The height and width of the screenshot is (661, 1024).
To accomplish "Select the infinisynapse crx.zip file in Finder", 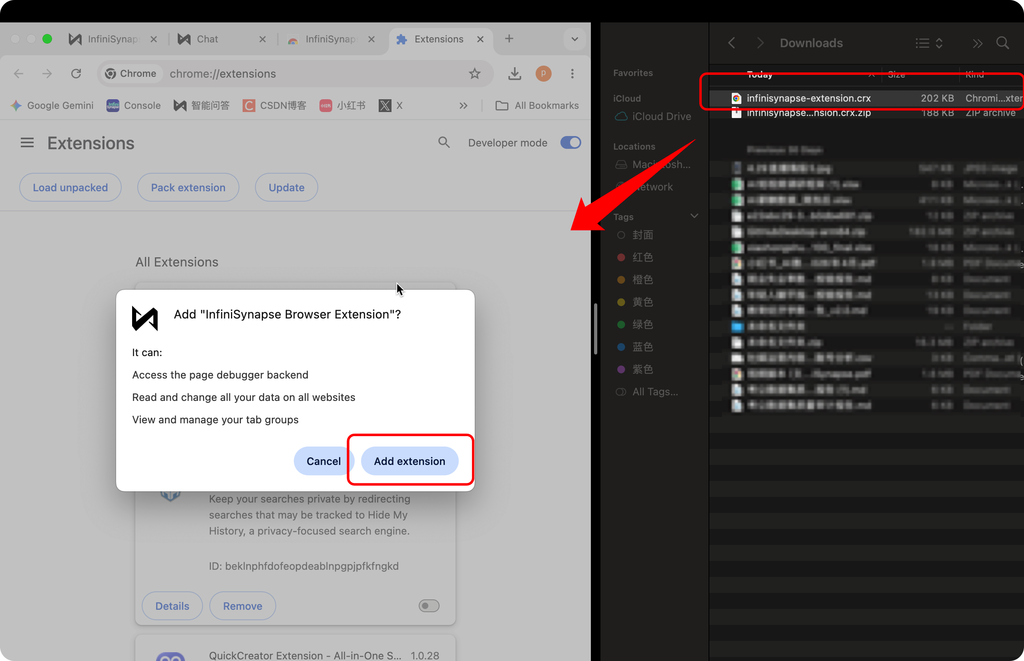I will [x=866, y=113].
